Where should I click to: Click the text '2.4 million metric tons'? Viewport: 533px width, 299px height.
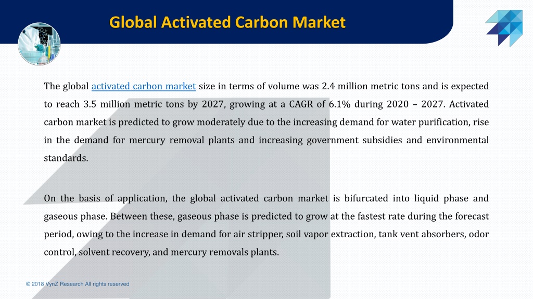[x=371, y=86]
